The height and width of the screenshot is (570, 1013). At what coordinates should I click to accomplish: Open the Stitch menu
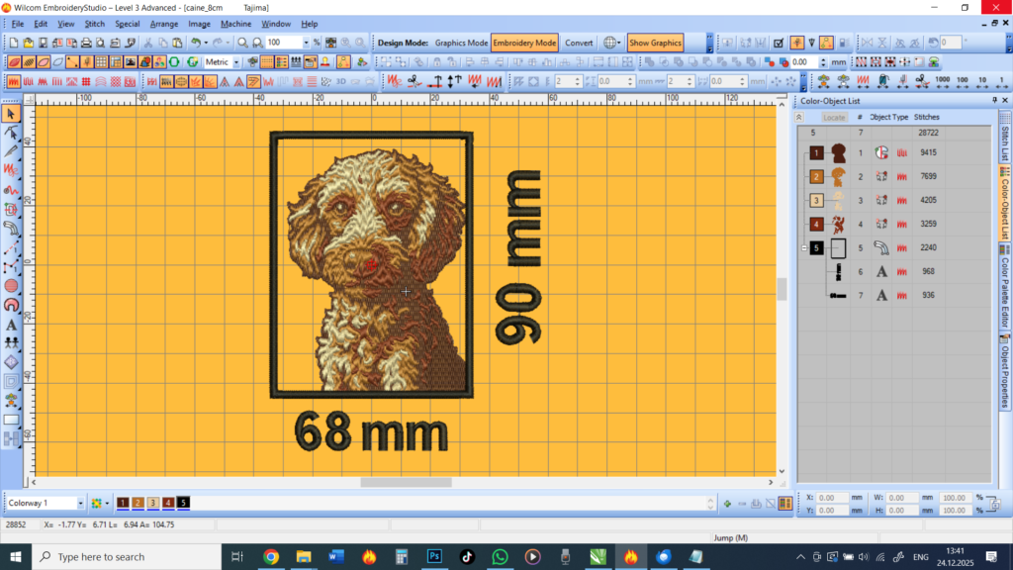point(94,24)
